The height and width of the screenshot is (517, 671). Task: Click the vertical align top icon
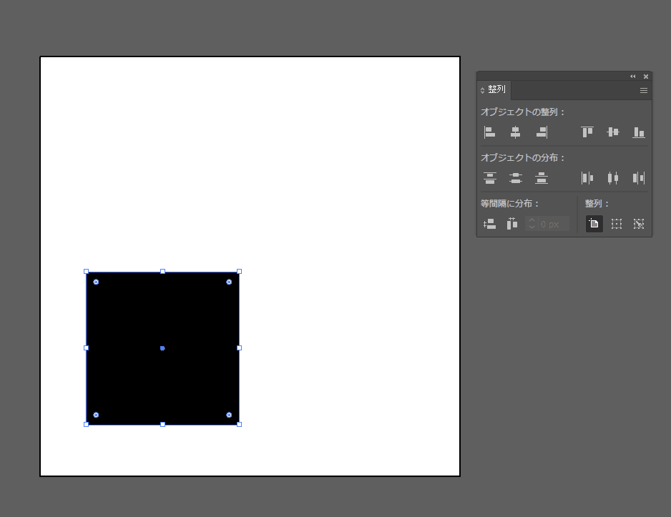tap(587, 132)
